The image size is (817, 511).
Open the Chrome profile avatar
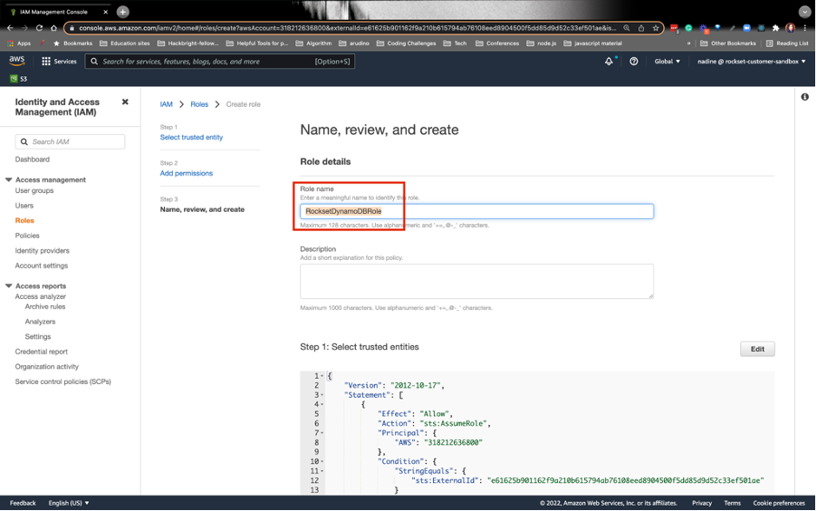pyautogui.click(x=791, y=28)
